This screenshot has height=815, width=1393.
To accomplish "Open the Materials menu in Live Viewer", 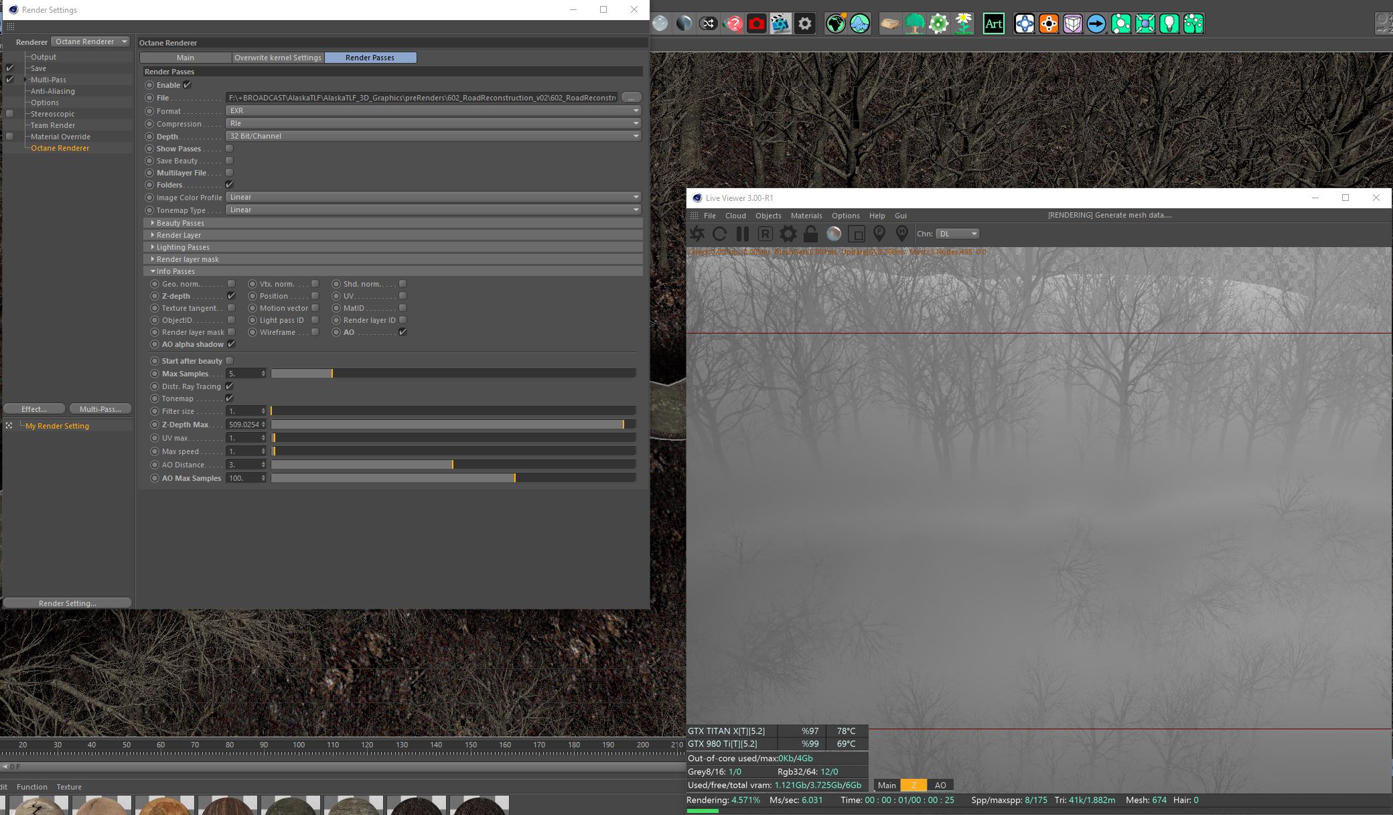I will click(x=806, y=216).
